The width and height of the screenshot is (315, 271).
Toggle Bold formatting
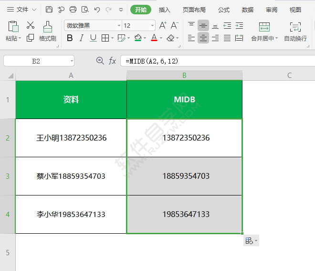coord(70,38)
